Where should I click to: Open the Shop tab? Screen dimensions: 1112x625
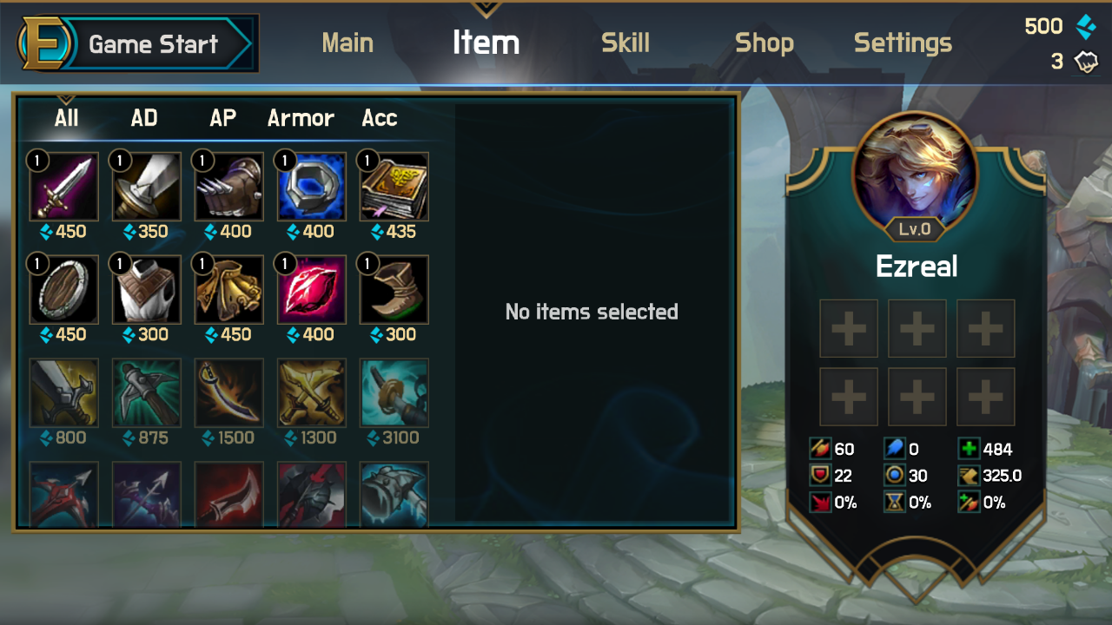point(764,43)
